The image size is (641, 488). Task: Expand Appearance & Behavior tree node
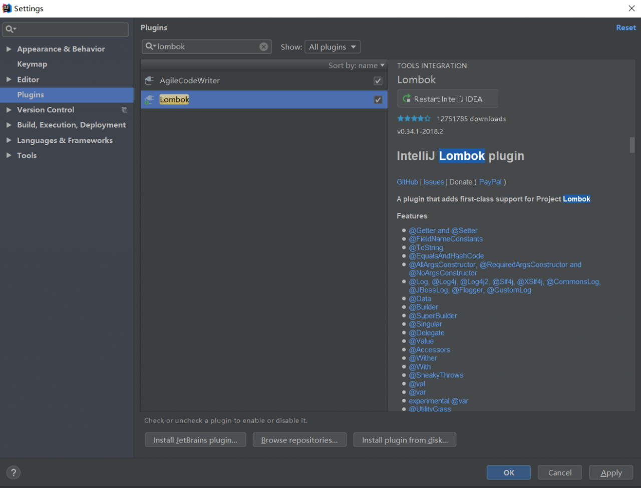(9, 49)
